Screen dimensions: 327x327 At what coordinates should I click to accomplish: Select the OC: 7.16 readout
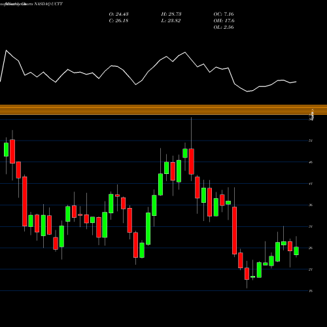tap(224, 14)
